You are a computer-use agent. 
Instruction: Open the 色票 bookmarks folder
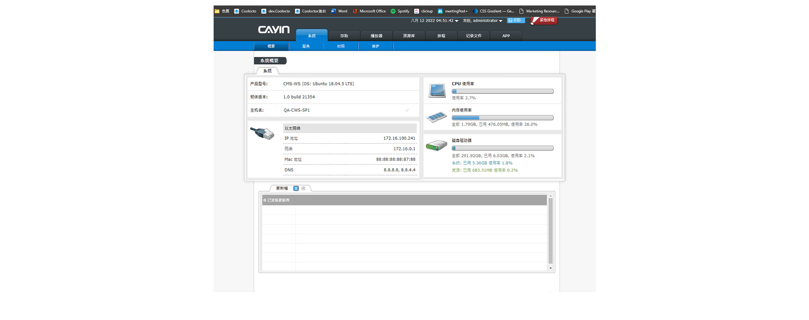(222, 11)
